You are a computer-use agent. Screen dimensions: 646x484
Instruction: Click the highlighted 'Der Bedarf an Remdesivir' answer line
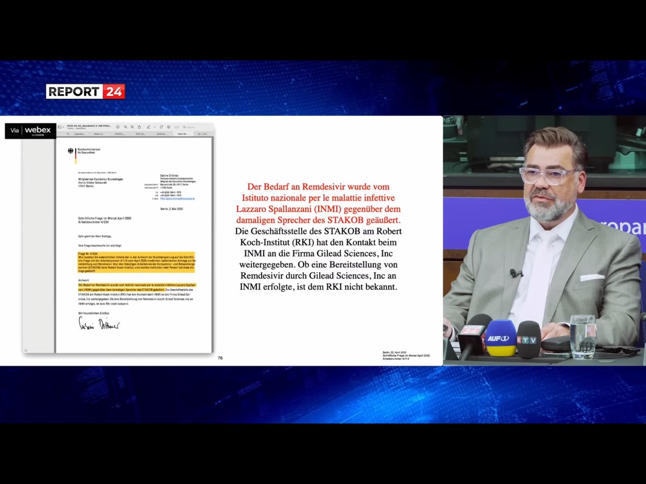(x=137, y=286)
